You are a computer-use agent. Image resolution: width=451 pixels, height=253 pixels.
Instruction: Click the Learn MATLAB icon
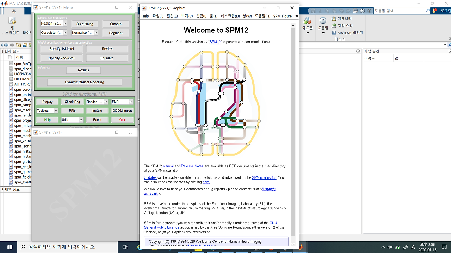pyautogui.click(x=334, y=33)
